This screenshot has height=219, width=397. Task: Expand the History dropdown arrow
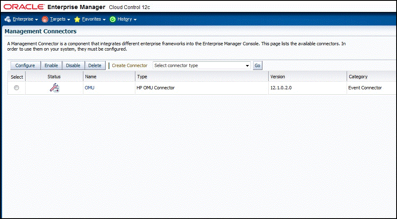(135, 20)
